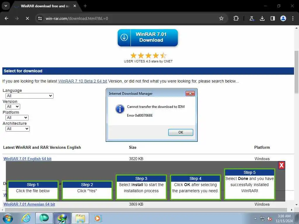
Task: Click the horizontal page scrollbar
Action: (x=146, y=210)
